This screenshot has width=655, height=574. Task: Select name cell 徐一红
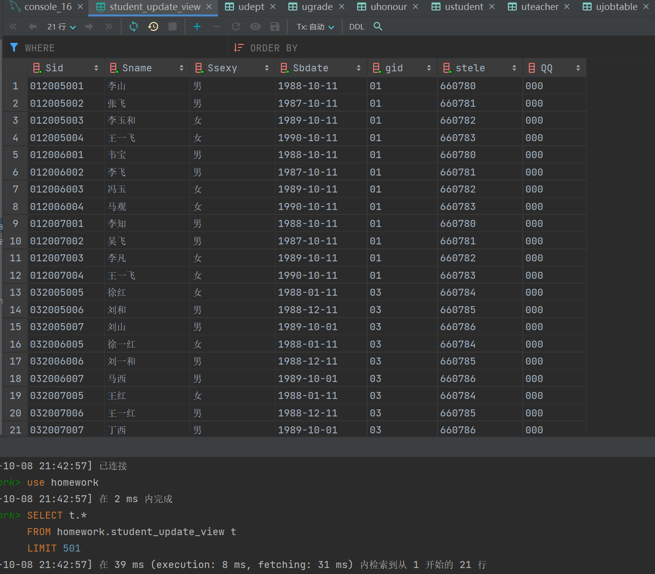coord(147,344)
